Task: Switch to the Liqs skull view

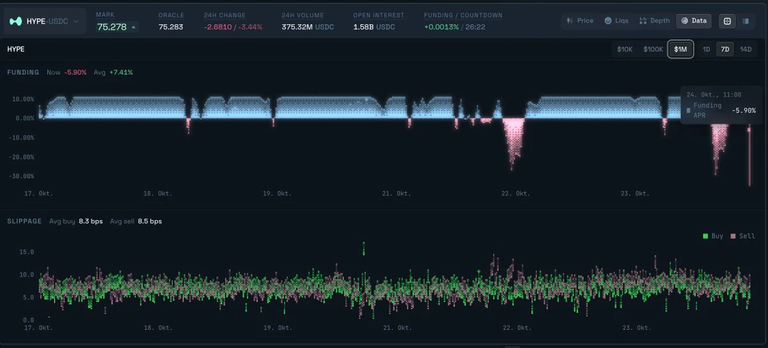Action: click(x=618, y=20)
